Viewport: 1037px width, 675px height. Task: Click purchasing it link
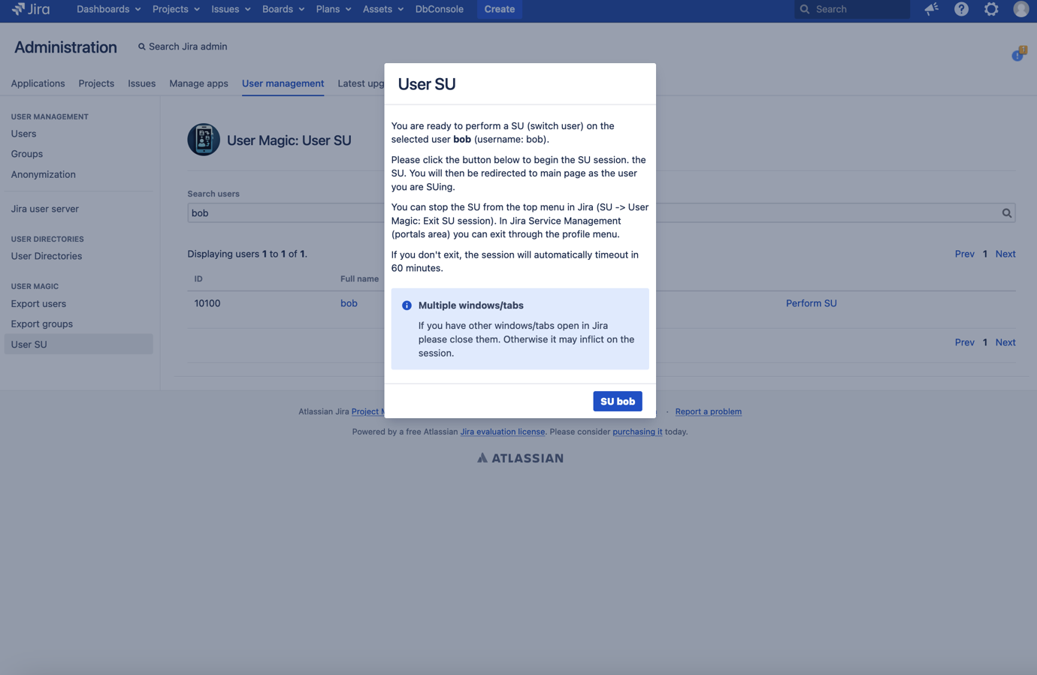(x=637, y=432)
